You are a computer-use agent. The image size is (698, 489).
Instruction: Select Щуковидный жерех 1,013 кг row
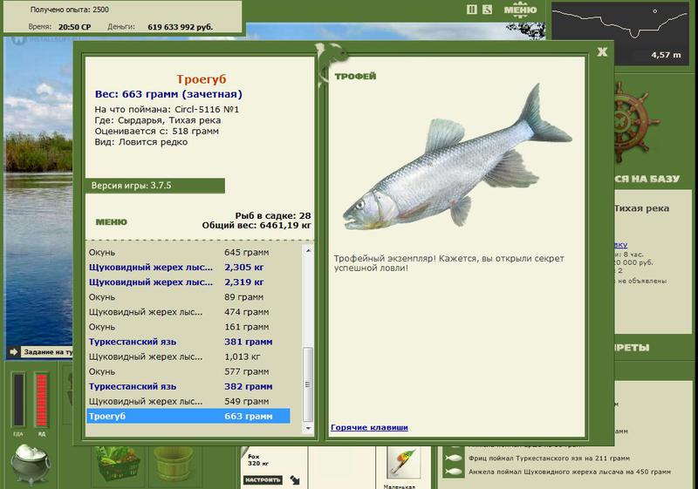click(x=188, y=357)
